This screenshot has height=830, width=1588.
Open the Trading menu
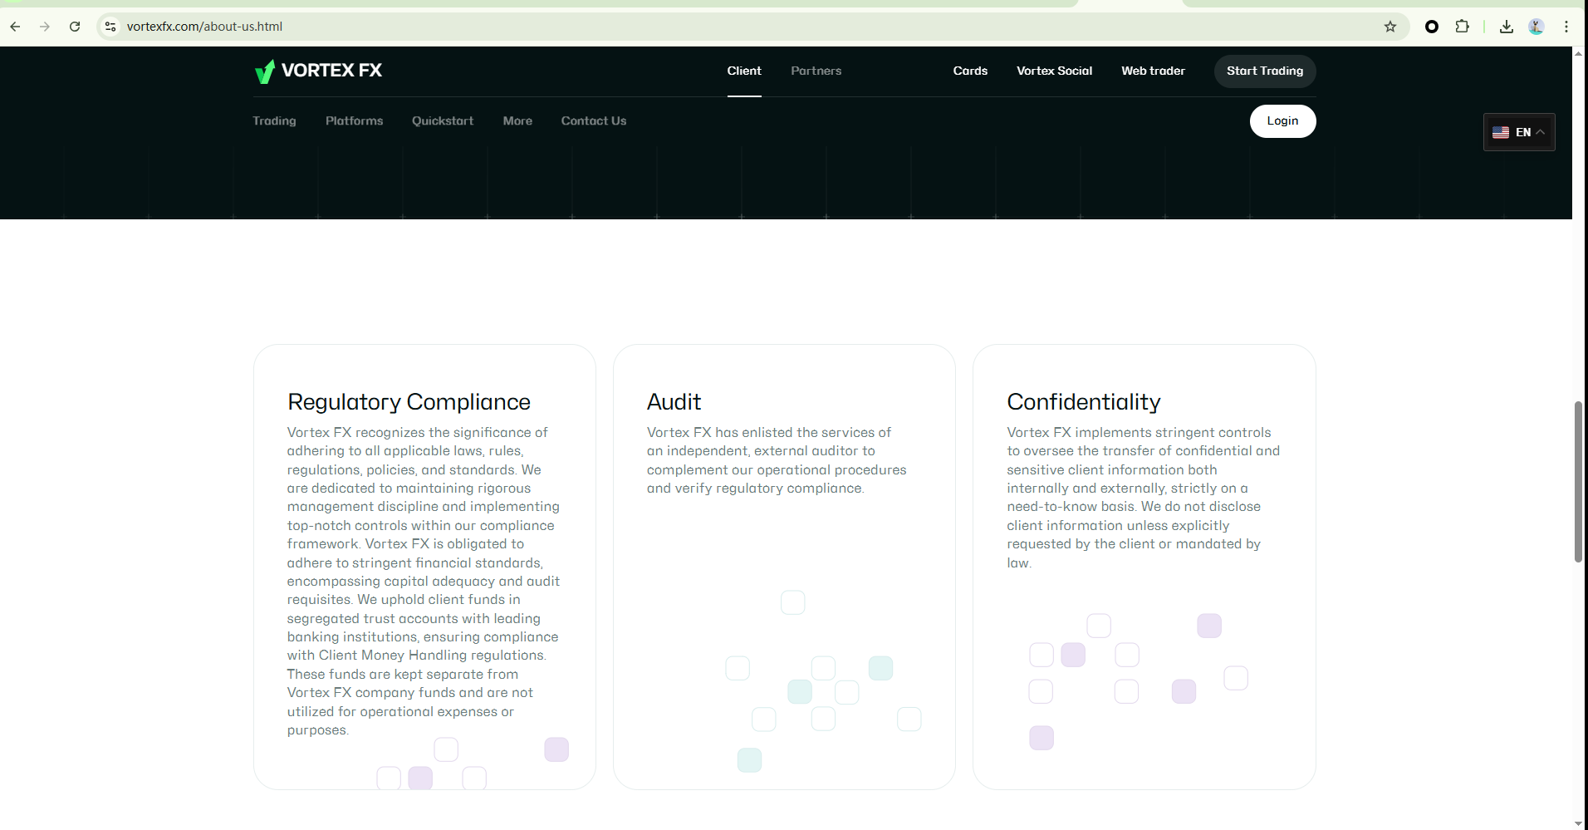274,120
